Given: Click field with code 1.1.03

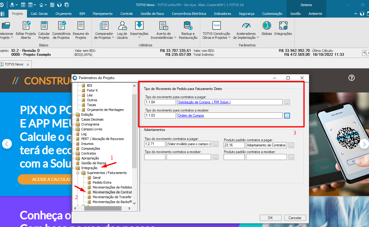Looking at the screenshot, I should (160, 115).
